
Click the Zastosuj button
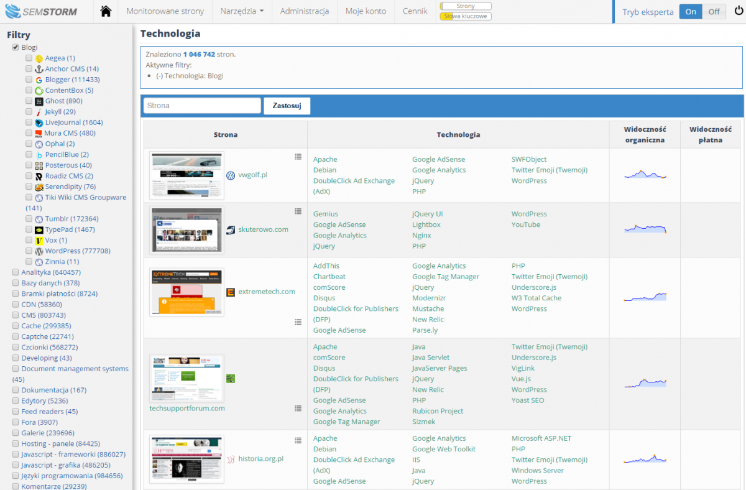tap(287, 106)
